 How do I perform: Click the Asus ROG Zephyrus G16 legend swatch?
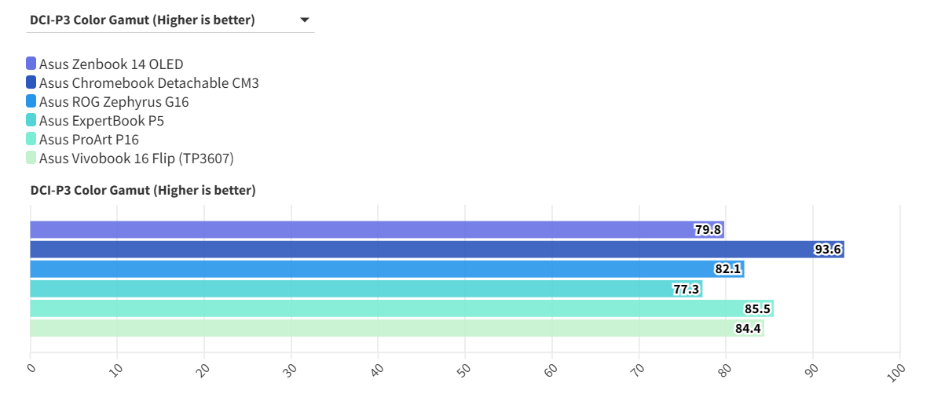(x=31, y=101)
